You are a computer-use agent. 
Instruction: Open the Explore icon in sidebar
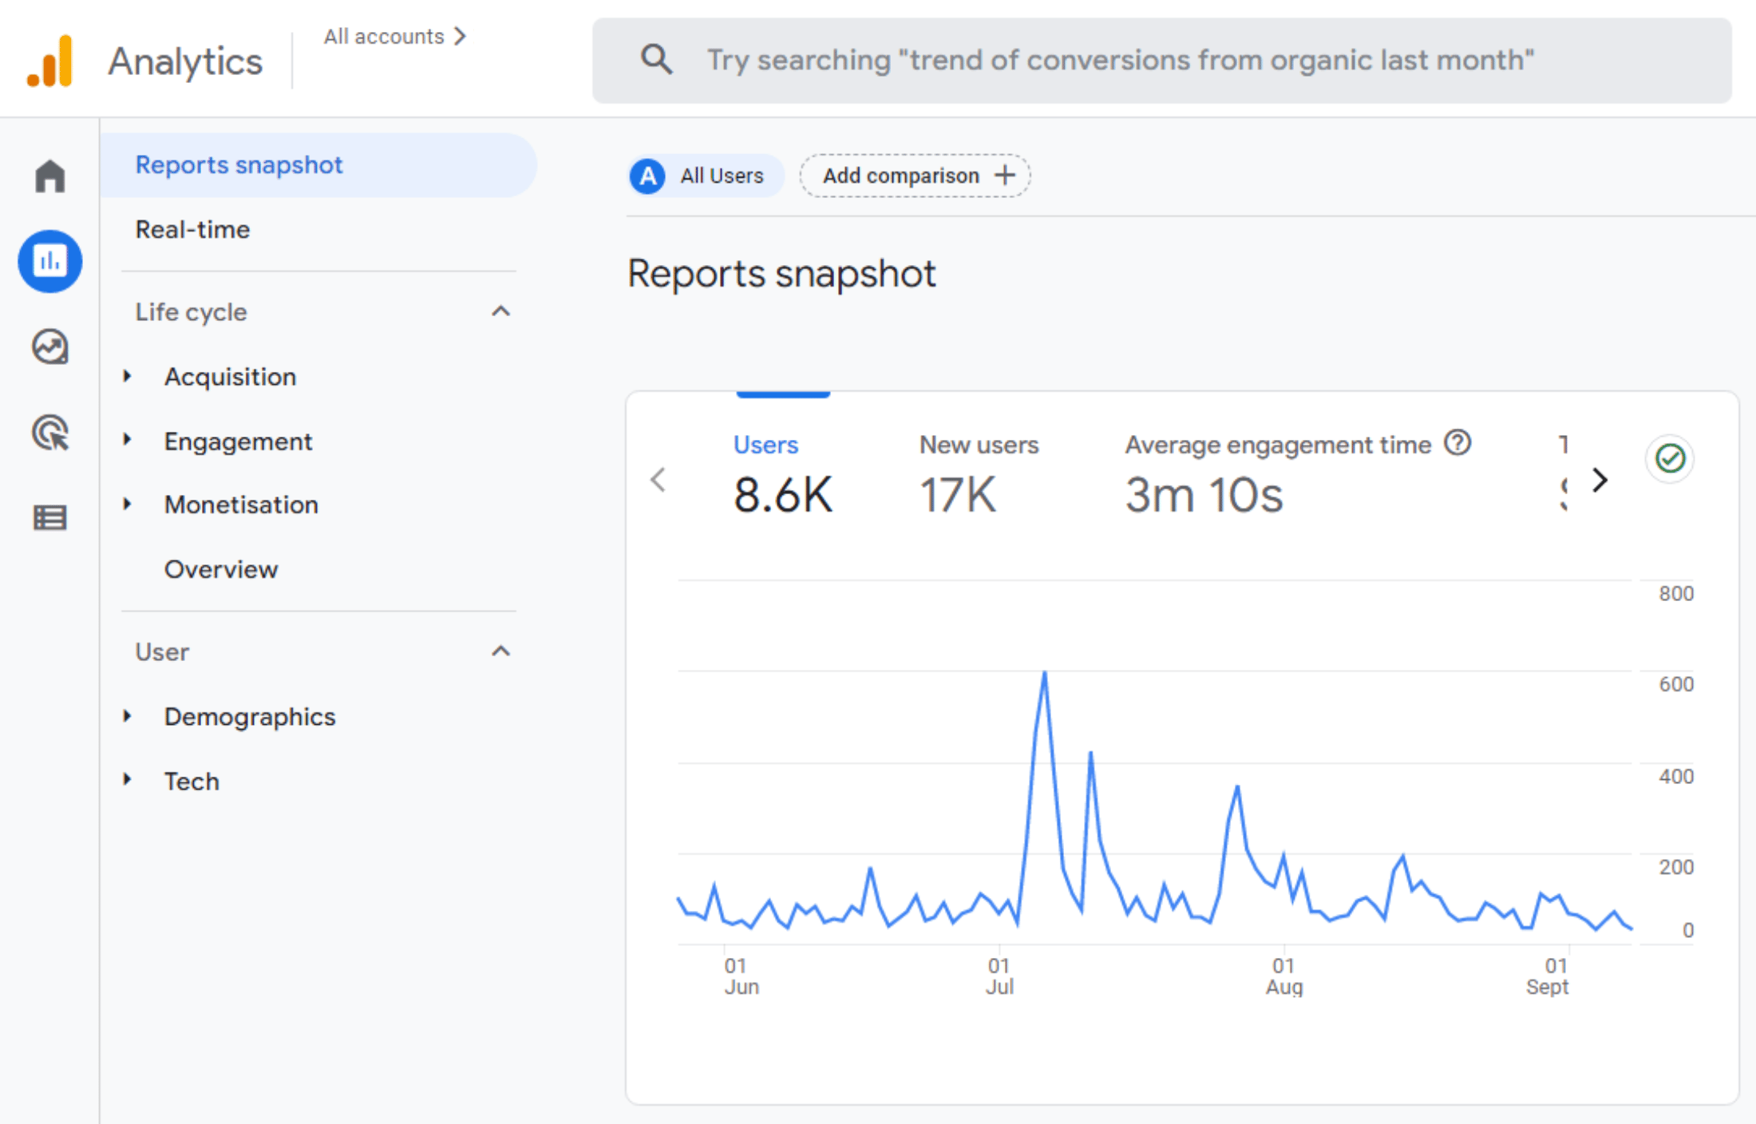pyautogui.click(x=50, y=347)
